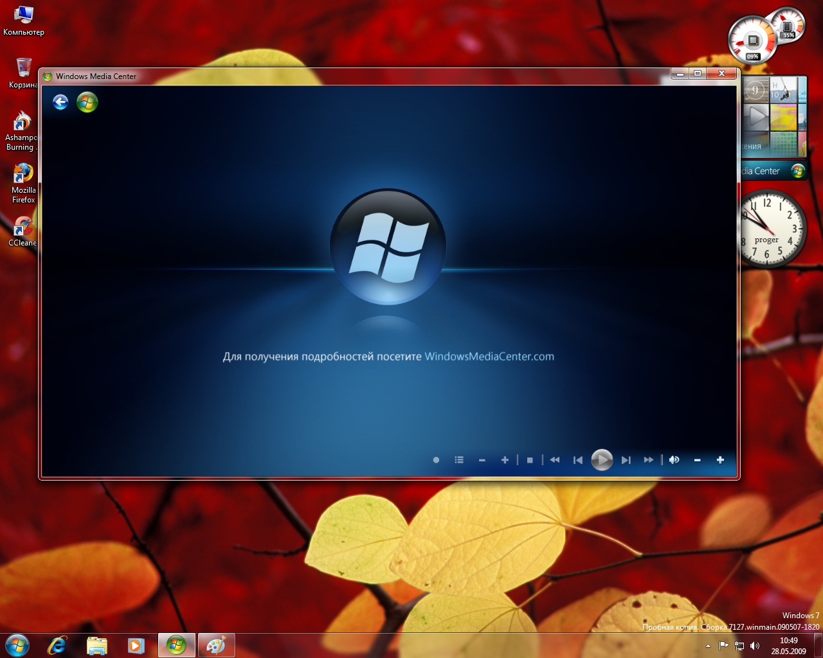Viewport: 823px width, 658px height.
Task: Fast forward with the double-right arrow
Action: tap(649, 460)
